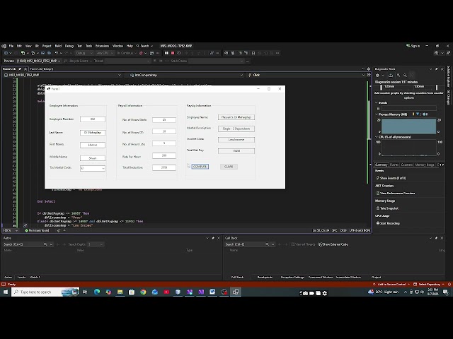Image resolution: width=453 pixels, height=339 pixels.
Task: Click the Show Events link
Action: (393, 178)
